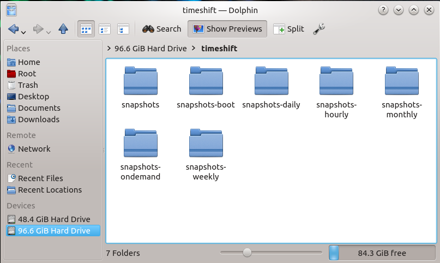
Task: Click the grey Forward arrow
Action: pos(38,28)
